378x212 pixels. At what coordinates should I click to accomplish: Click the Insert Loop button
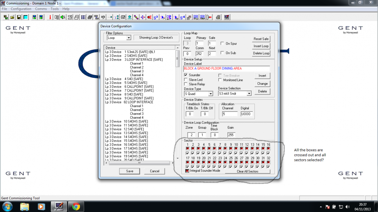tap(261, 46)
